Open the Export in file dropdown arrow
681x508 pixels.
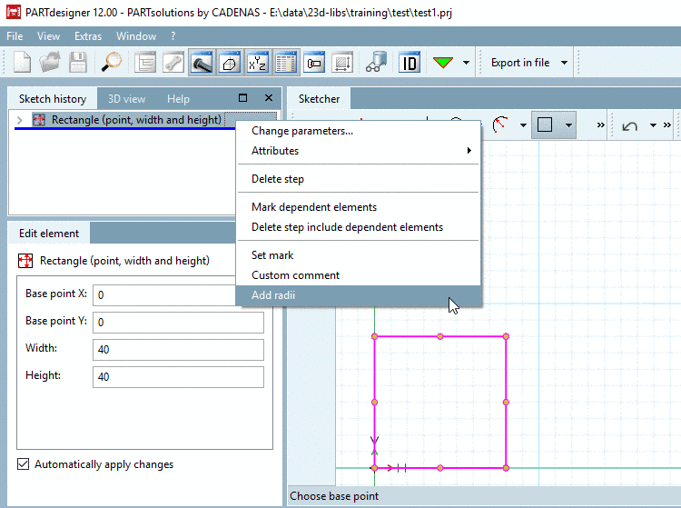564,63
